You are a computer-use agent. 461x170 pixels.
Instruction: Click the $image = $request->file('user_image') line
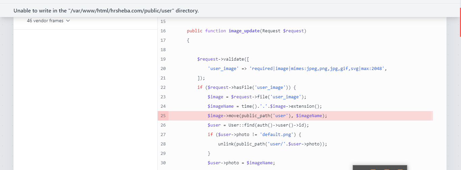pos(257,97)
